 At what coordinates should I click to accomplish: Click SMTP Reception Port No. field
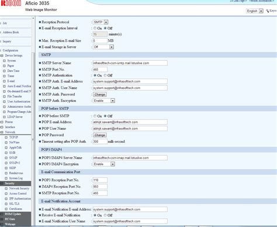pos(100,193)
